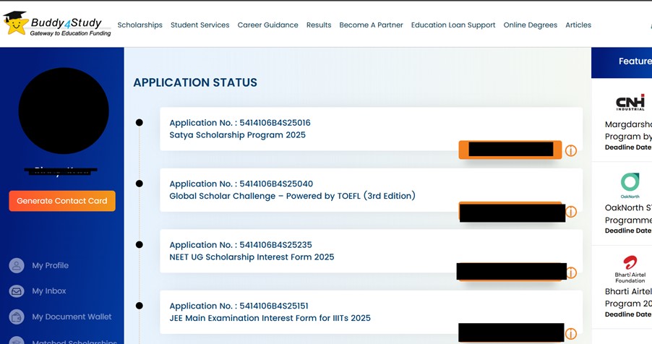
Task: Open the My Profile icon in sidebar
Action: (x=17, y=265)
